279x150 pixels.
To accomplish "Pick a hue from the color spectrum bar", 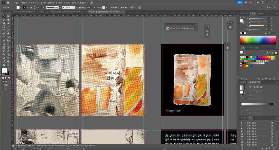I will tap(258, 40).
